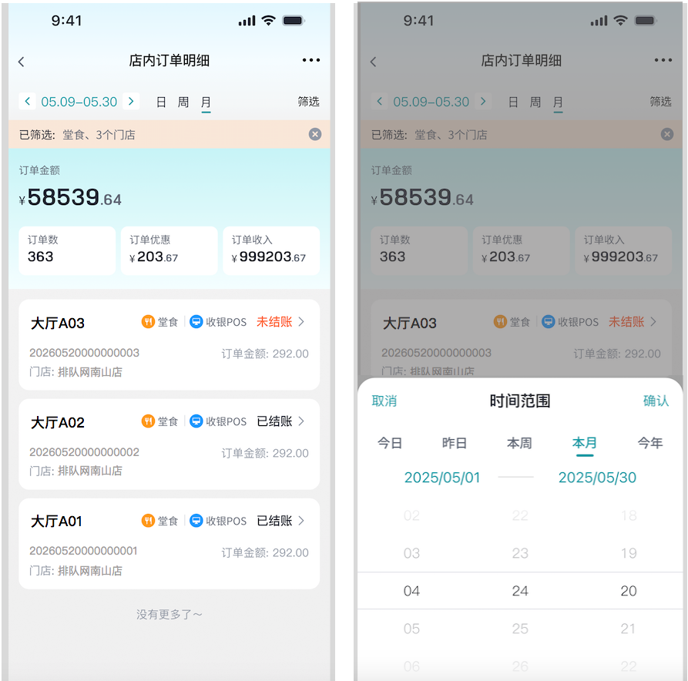The height and width of the screenshot is (681, 688).
Task: Pick 21 in last picker column
Action: point(629,629)
